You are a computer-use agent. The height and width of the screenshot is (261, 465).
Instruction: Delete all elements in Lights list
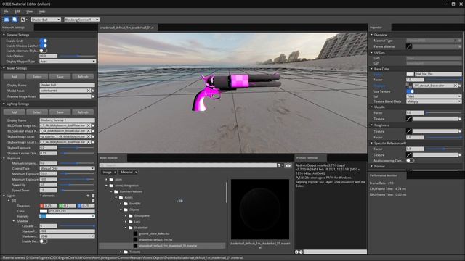pyautogui.click(x=93, y=196)
